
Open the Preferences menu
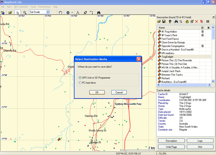click(44, 7)
